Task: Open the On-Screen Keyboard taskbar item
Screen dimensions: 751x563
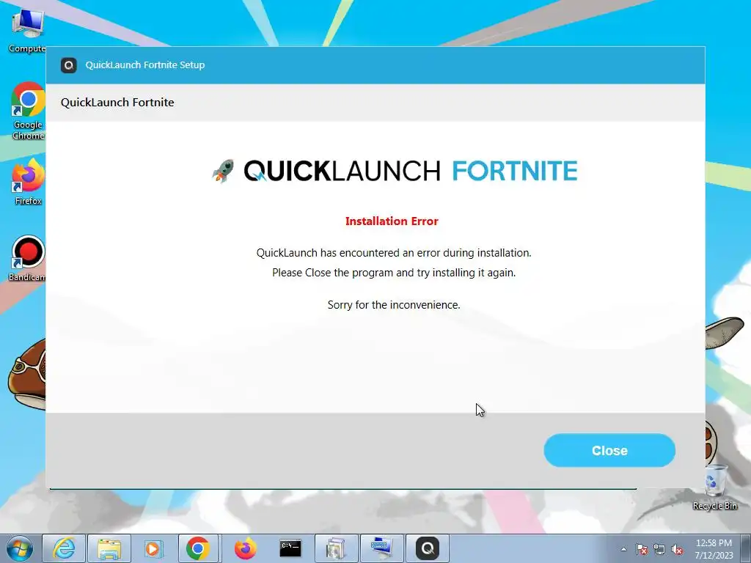Action: (x=381, y=548)
